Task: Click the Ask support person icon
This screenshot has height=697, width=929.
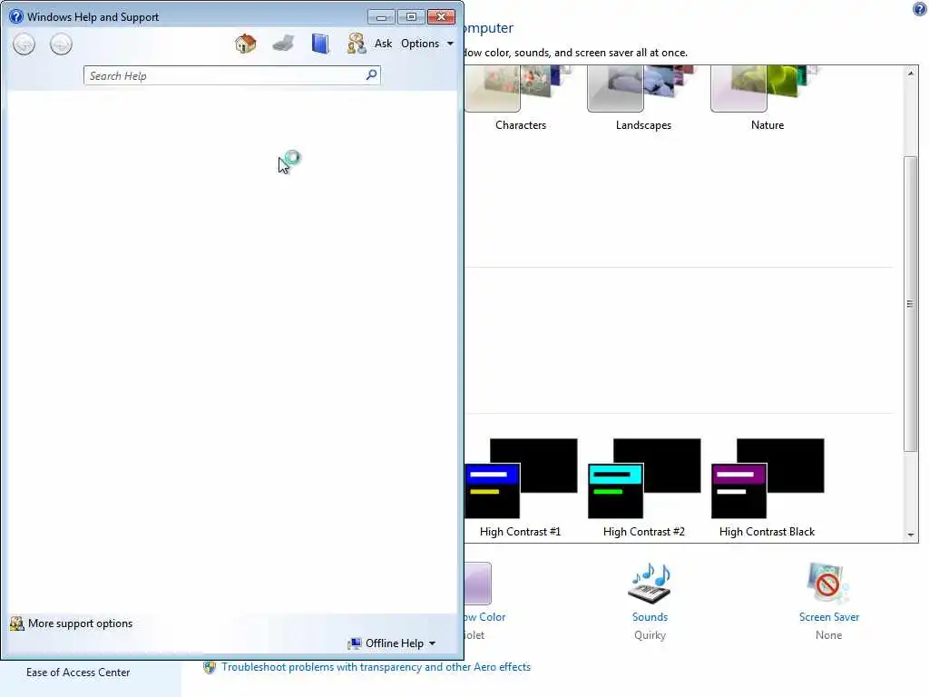Action: (356, 44)
